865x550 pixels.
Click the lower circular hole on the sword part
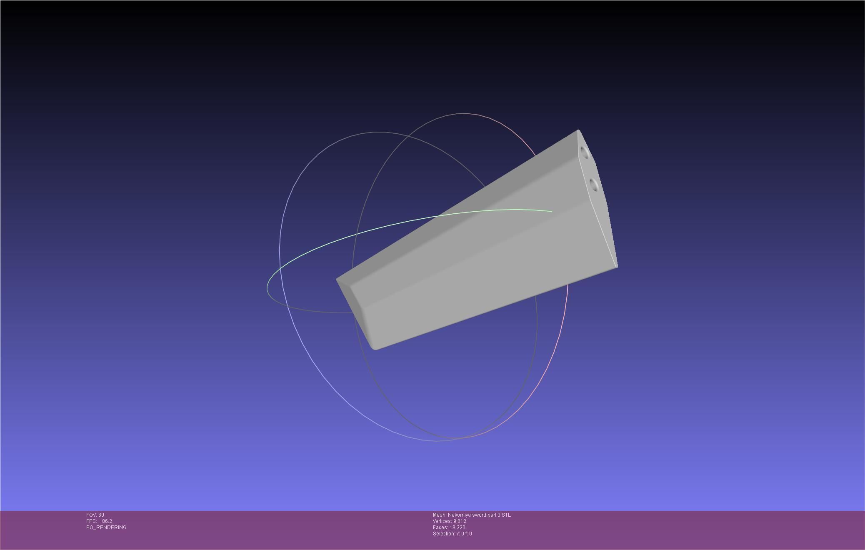click(x=594, y=185)
